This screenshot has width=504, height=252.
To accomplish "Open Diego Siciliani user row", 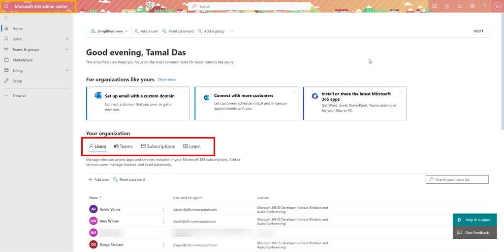I will click(288, 245).
